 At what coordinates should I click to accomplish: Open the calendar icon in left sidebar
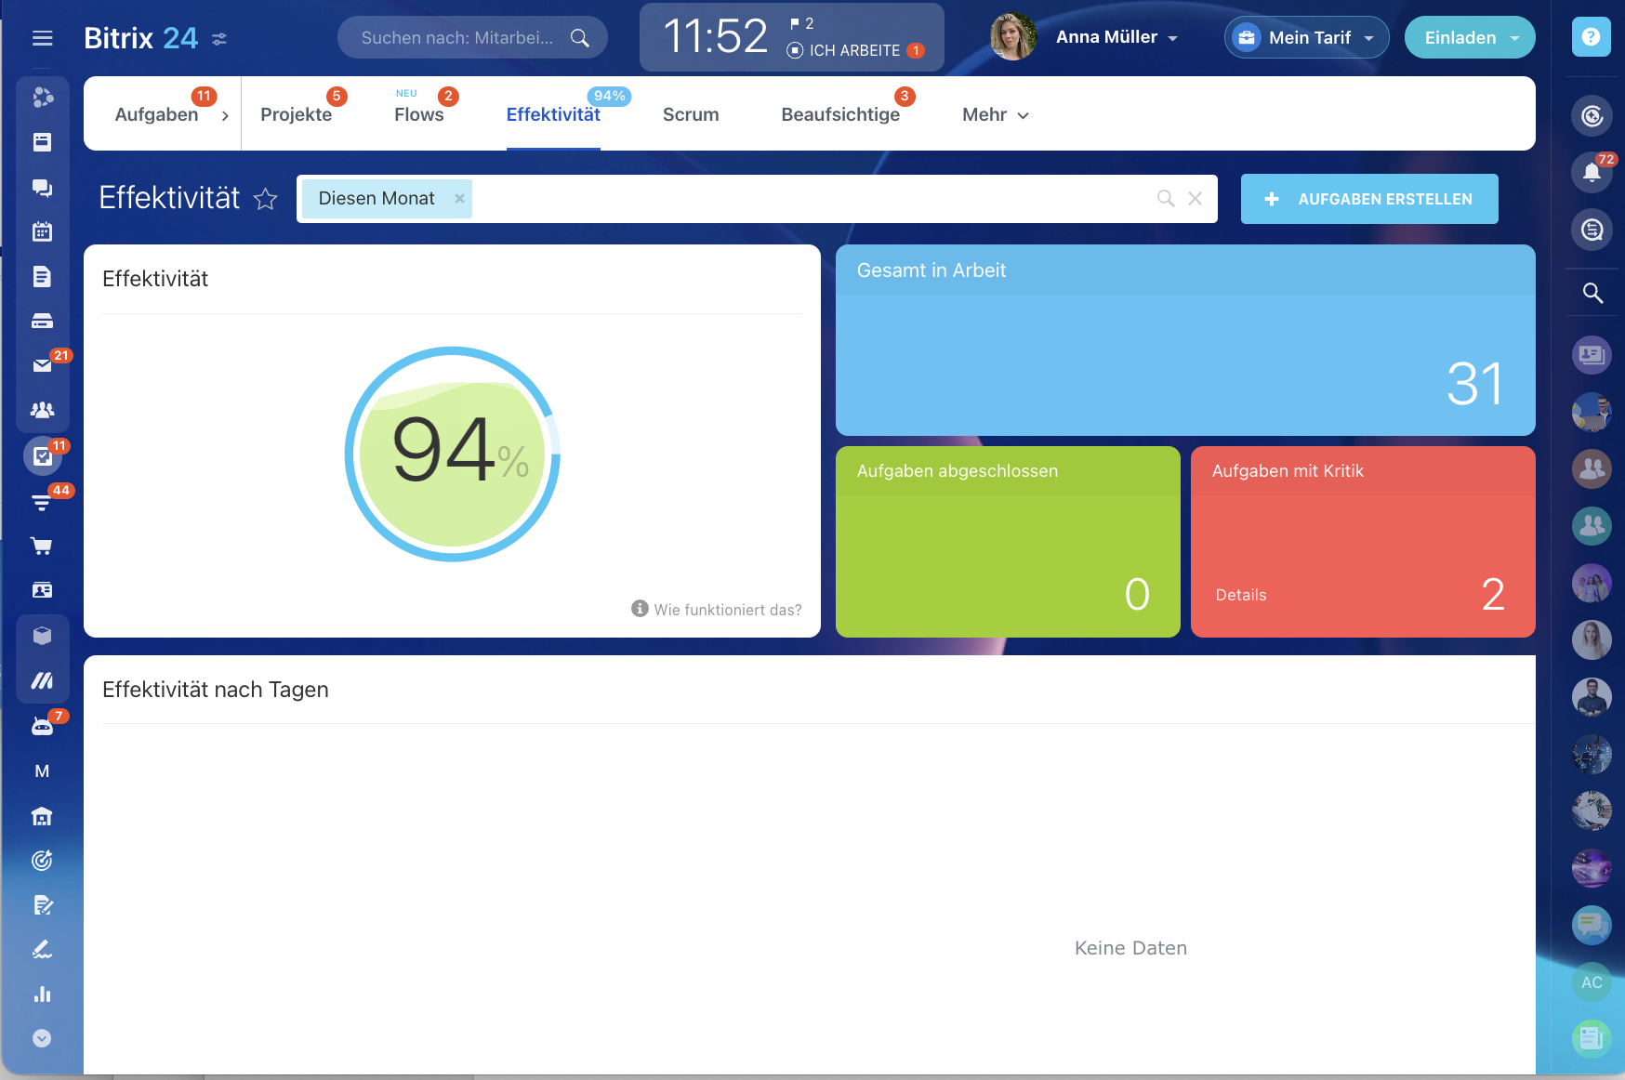point(42,231)
